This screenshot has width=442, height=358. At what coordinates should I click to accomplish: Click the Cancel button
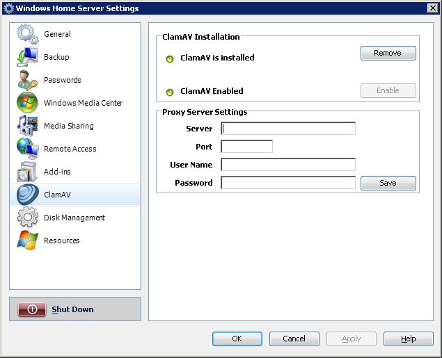pyautogui.click(x=294, y=339)
